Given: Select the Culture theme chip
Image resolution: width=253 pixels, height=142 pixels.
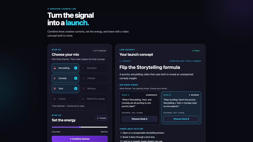Looking at the screenshot, I should click(65, 99).
